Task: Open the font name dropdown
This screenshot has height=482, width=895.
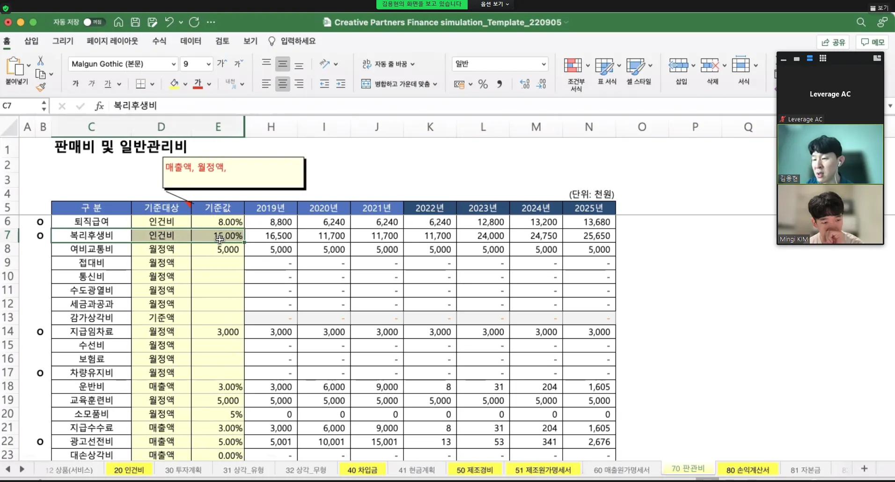Action: tap(173, 64)
